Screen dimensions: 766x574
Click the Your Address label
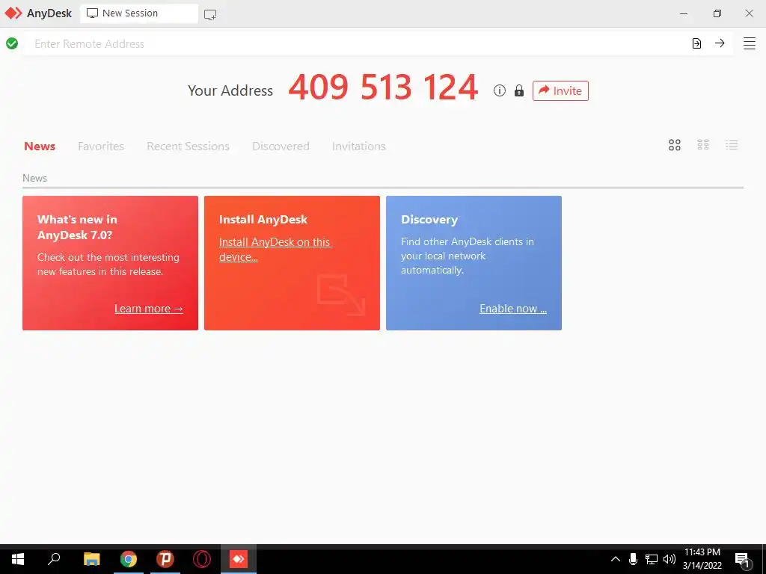(230, 90)
